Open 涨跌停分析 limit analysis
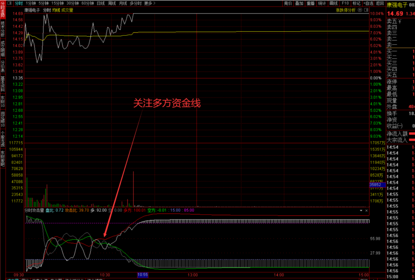This screenshot has width=415, height=280. (346, 10)
